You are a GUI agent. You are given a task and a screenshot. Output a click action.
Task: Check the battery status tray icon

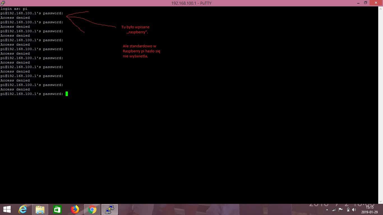348,210
